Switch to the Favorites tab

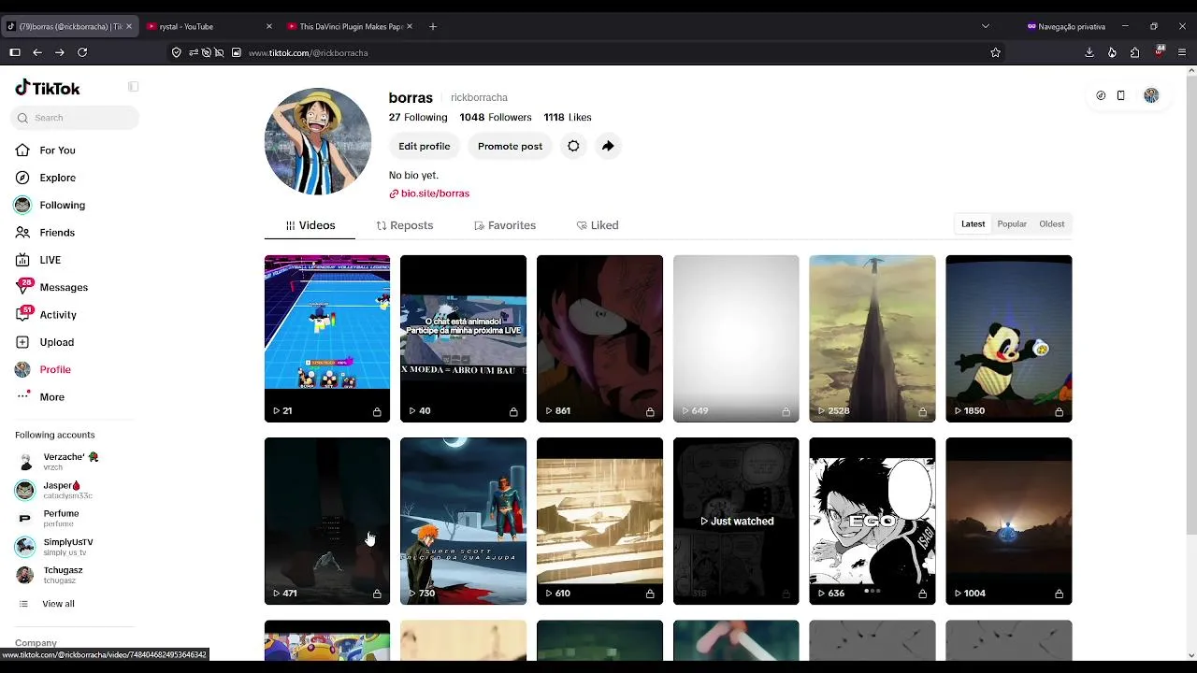tap(505, 225)
